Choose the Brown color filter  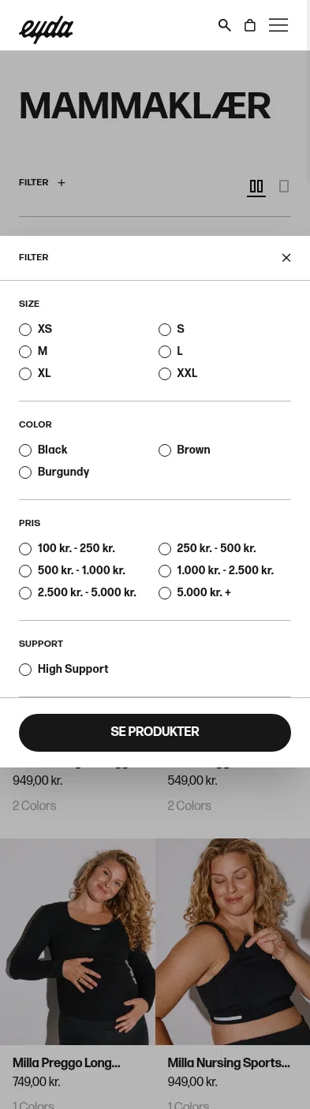pos(185,450)
